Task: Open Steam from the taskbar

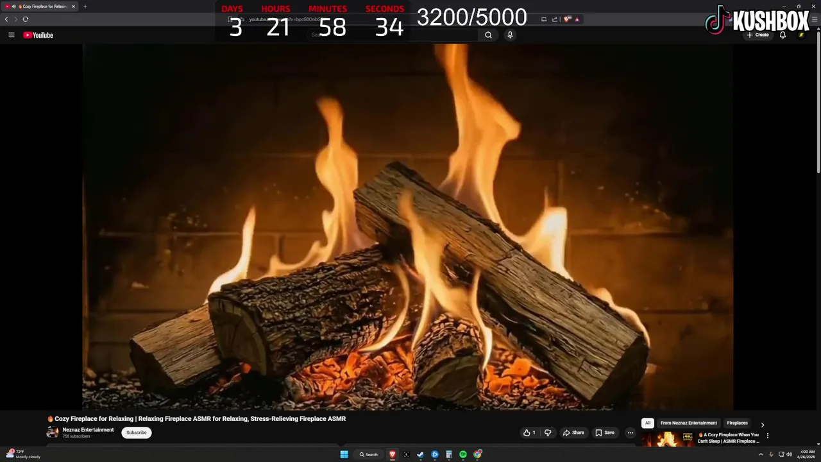Action: (421, 454)
